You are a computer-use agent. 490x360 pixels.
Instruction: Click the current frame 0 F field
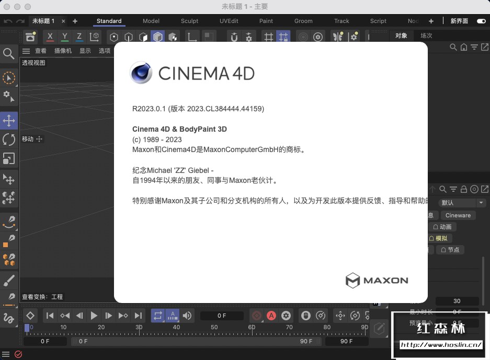222,316
